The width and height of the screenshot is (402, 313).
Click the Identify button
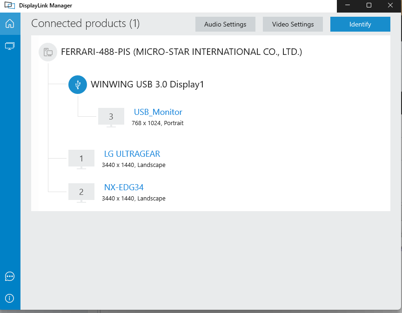click(x=360, y=24)
